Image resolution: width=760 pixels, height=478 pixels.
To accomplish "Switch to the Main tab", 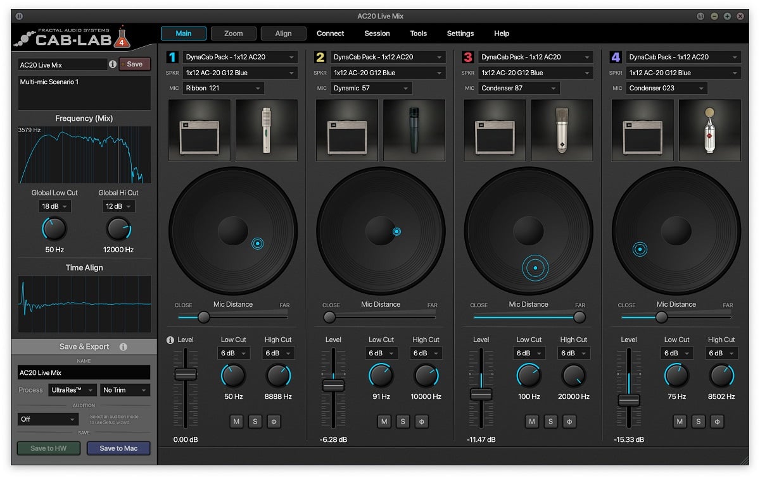I will pyautogui.click(x=184, y=34).
